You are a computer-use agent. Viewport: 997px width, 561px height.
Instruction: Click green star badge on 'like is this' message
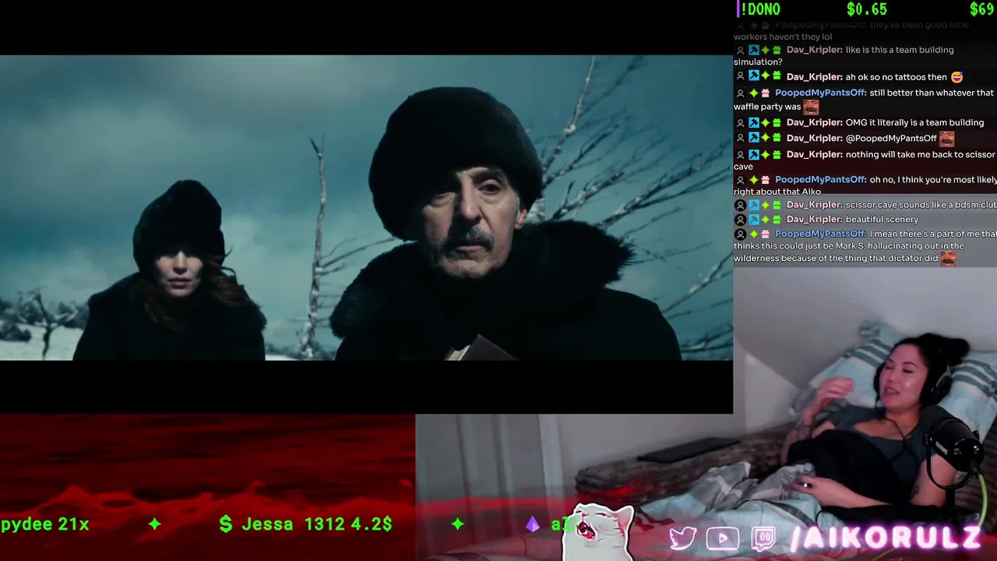point(765,50)
